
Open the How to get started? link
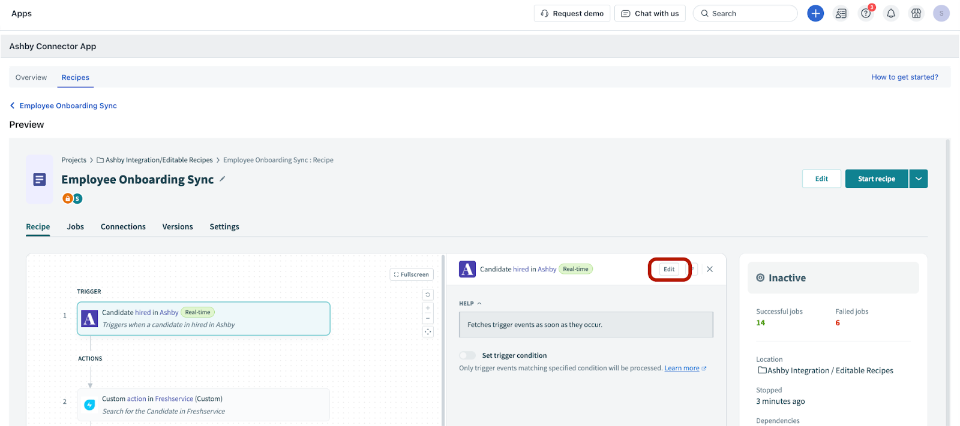point(905,77)
